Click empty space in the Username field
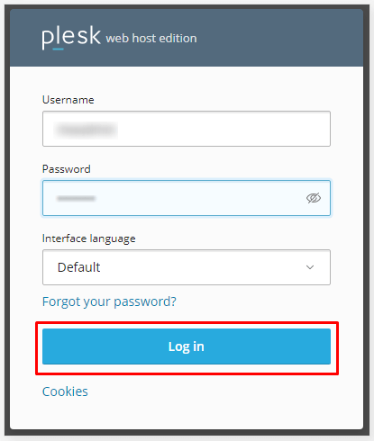This screenshot has height=441, width=374. click(225, 129)
